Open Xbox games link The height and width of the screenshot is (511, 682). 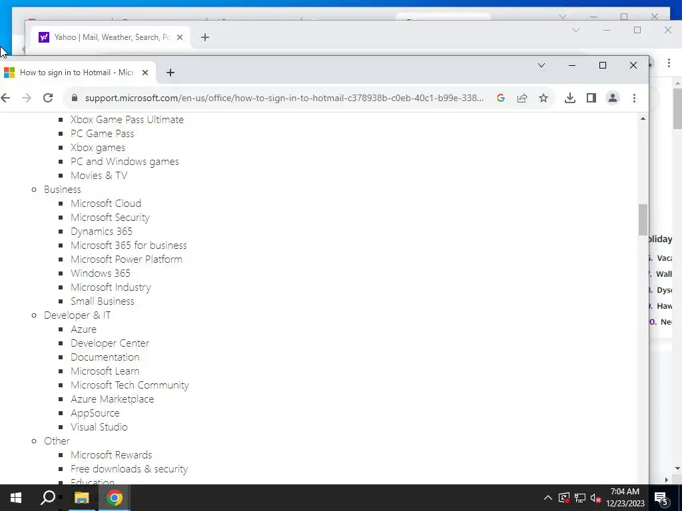[x=98, y=148]
